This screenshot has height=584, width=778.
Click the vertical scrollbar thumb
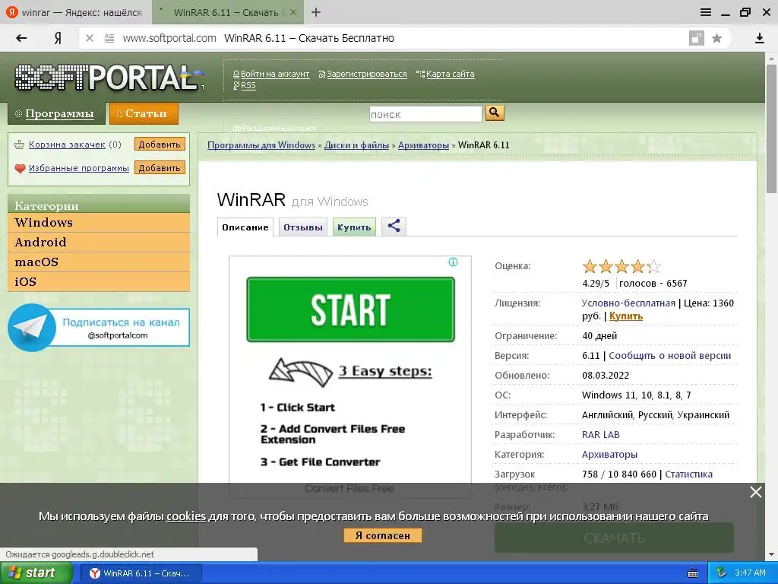772,129
